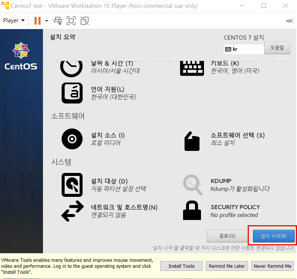Open the date & time clock icon
297x279 pixels.
[71, 69]
